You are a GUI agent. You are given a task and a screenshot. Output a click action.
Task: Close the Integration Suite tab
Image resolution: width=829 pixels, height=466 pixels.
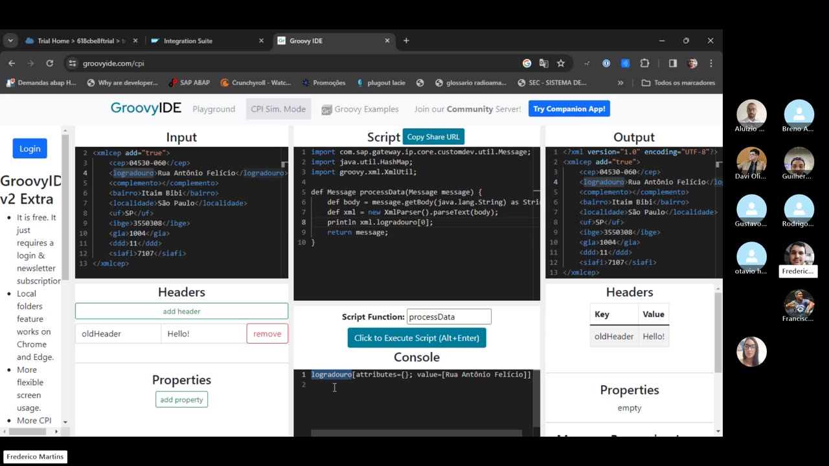click(x=261, y=41)
